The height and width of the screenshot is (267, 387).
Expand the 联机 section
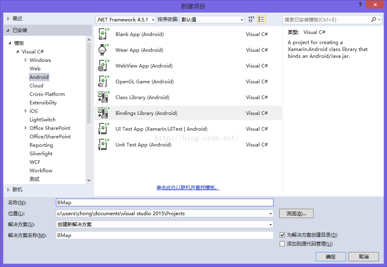[x=8, y=190]
